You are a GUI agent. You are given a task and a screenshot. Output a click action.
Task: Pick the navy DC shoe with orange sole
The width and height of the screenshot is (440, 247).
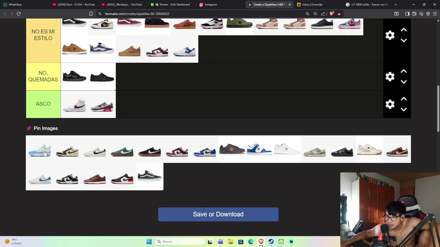point(232,149)
